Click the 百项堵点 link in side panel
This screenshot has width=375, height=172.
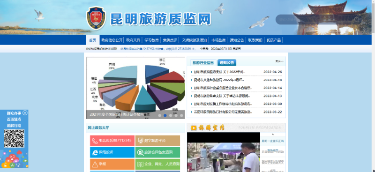[14, 119]
